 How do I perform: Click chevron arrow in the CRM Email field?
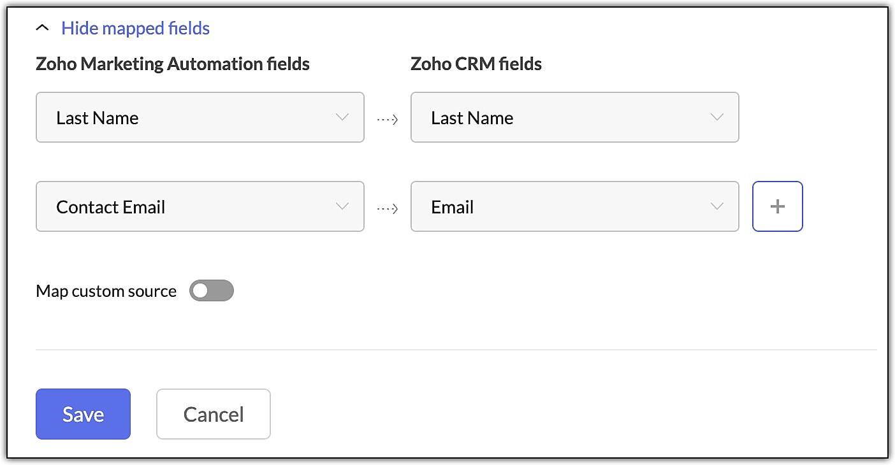pos(717,206)
